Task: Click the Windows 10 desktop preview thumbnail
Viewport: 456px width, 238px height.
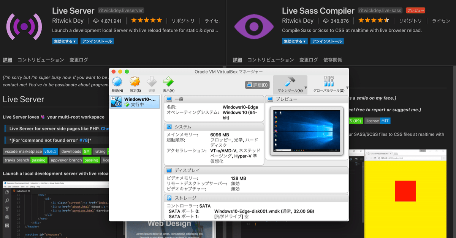Action: (x=306, y=131)
